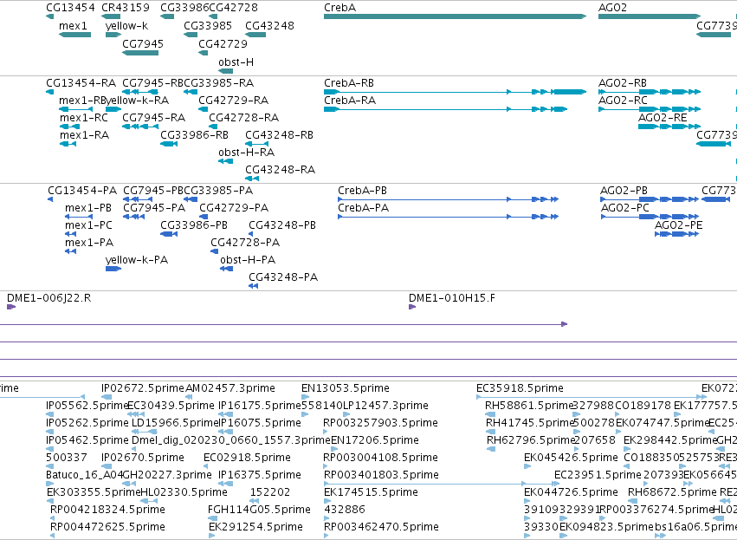This screenshot has width=737, height=540.
Task: Click the yellow-k gene label
Action: (x=126, y=26)
